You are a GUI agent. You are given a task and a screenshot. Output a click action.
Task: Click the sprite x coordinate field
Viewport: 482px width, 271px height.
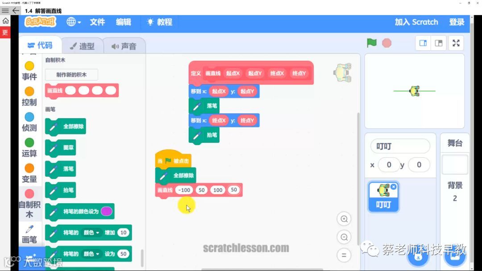click(x=389, y=165)
